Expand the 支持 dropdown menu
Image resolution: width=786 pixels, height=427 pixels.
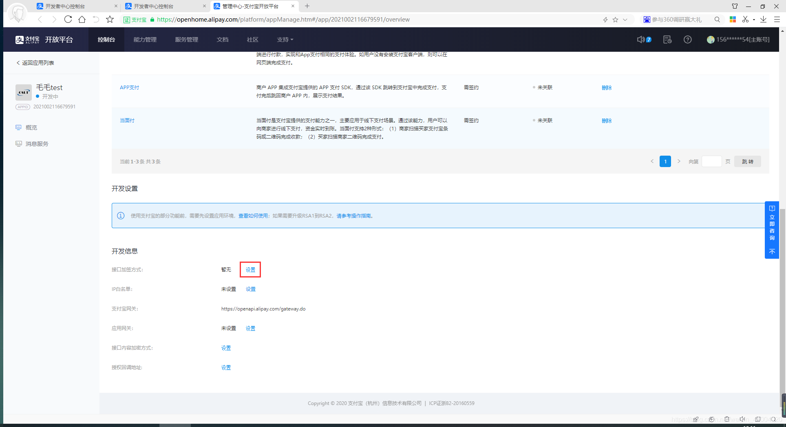pos(285,40)
